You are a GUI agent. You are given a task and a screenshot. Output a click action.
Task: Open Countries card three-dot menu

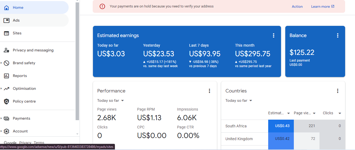[338, 91]
